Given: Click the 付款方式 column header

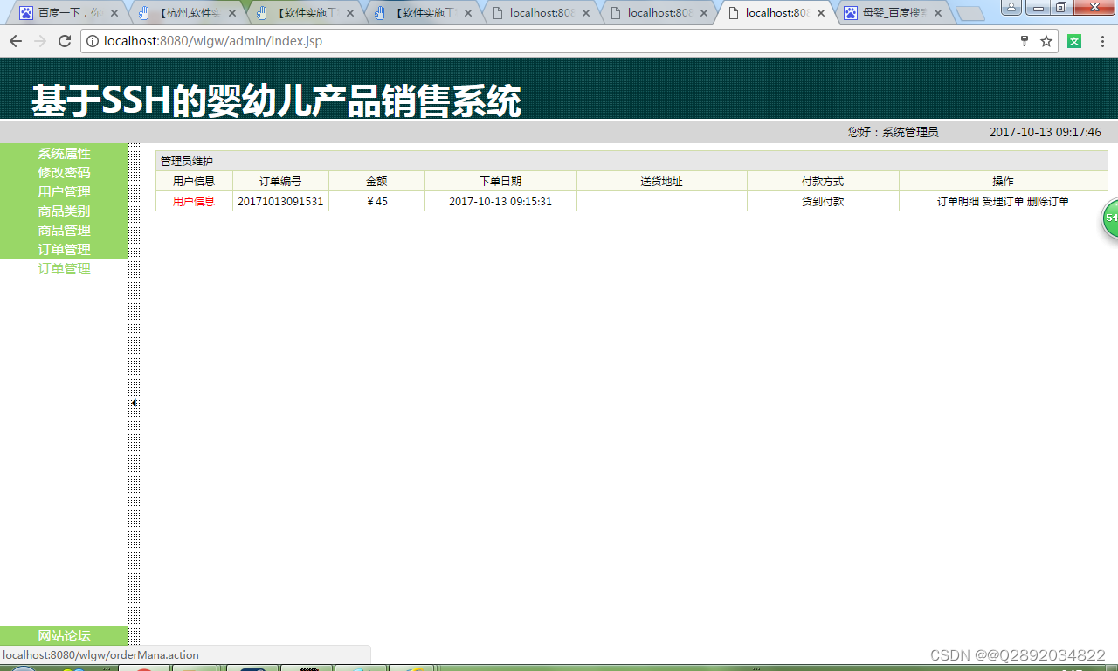Looking at the screenshot, I should [x=823, y=181].
